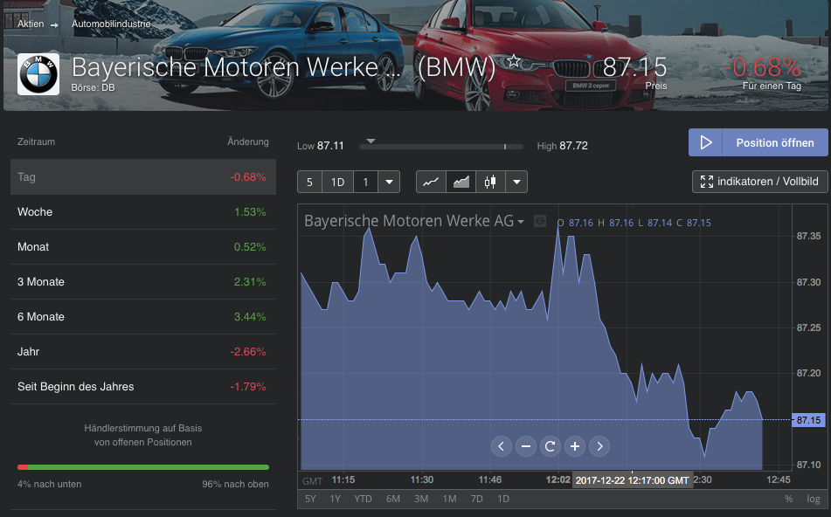Viewport: 831px width, 517px height.
Task: Open indikatoren / Vollbild fullscreen view
Action: point(759,182)
